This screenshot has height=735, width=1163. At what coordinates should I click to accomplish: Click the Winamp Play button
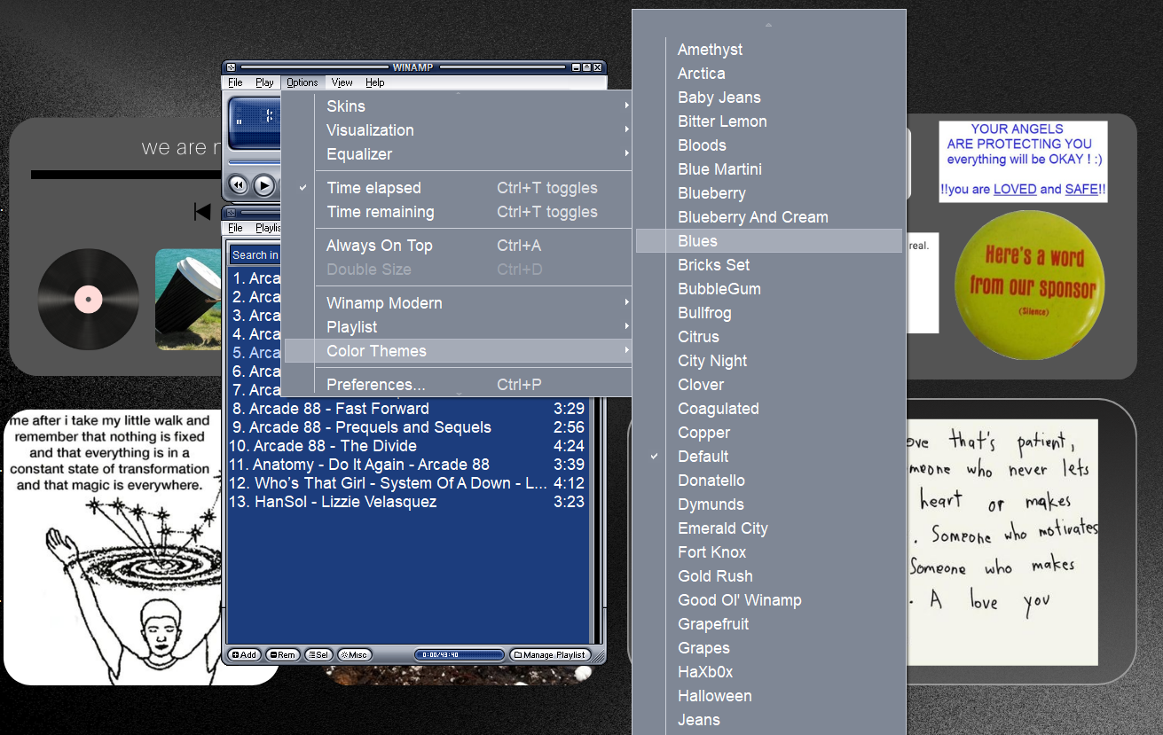coord(264,185)
